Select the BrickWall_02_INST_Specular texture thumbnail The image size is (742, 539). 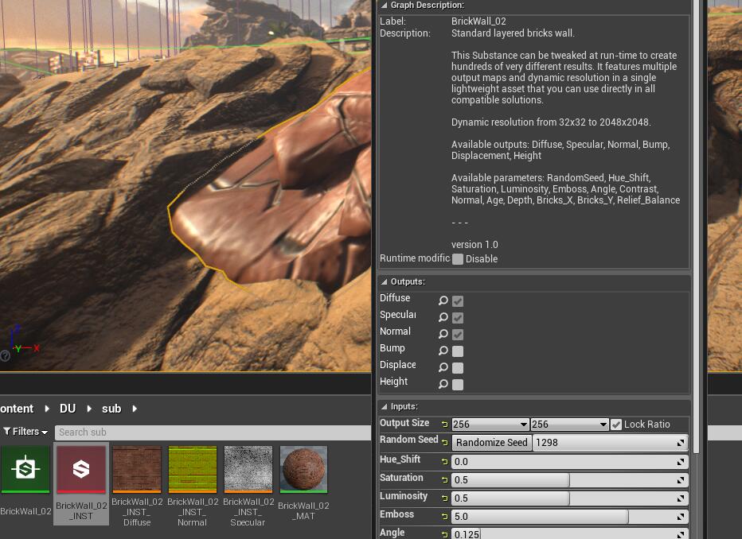(248, 469)
